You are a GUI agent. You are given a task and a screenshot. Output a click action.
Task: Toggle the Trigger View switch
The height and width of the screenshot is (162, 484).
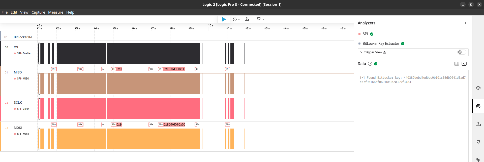coord(462,52)
